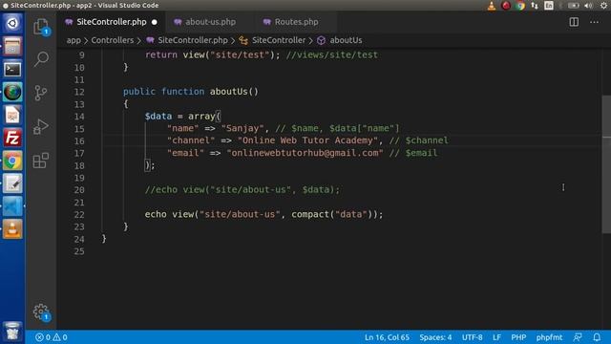Open the Search view in activity bar
The height and width of the screenshot is (344, 611).
(x=41, y=59)
